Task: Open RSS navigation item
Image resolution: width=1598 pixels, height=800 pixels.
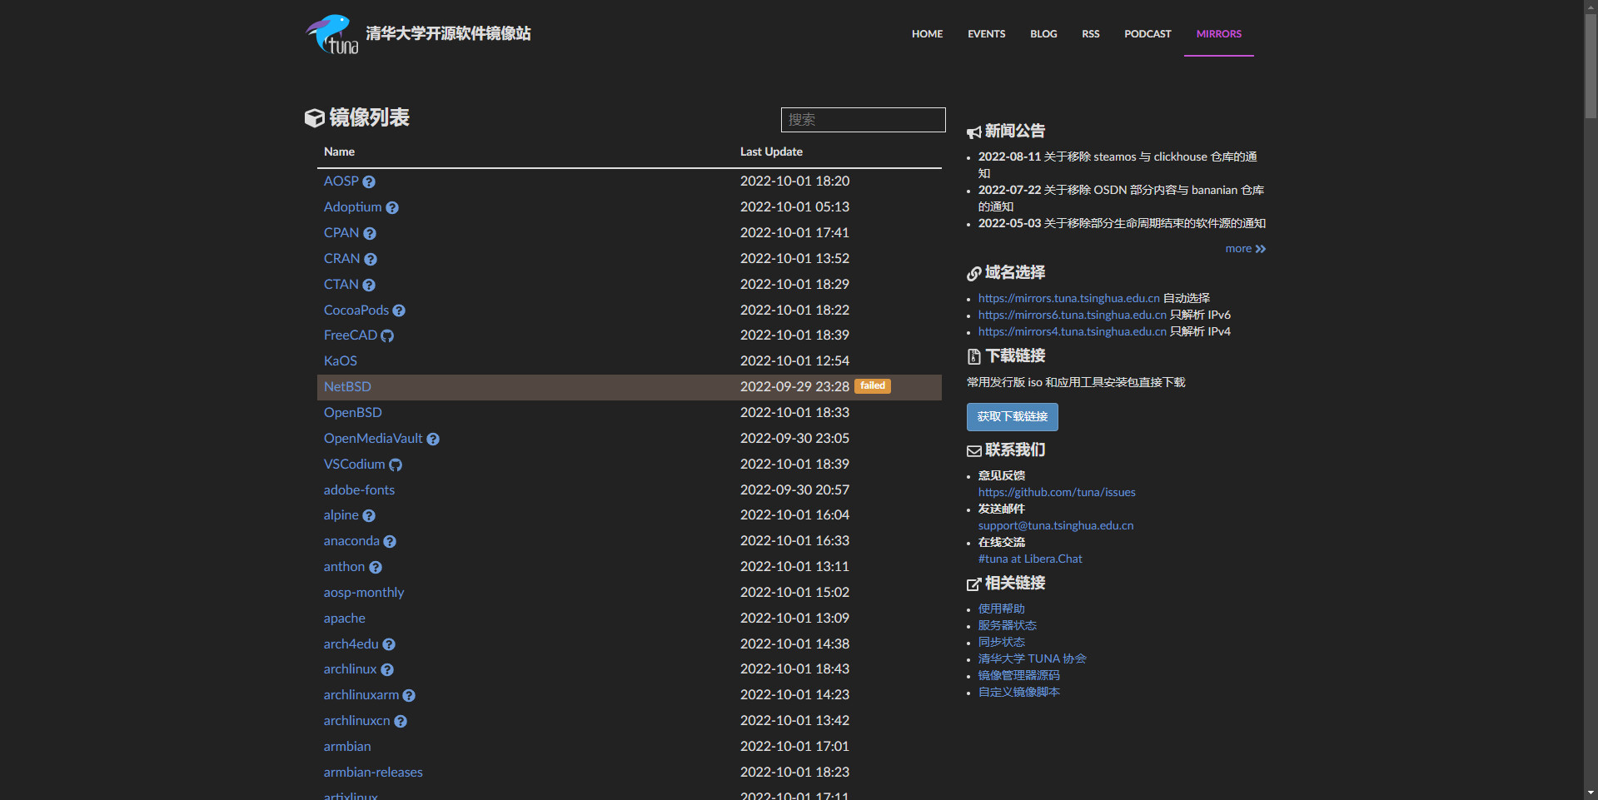Action: tap(1091, 34)
